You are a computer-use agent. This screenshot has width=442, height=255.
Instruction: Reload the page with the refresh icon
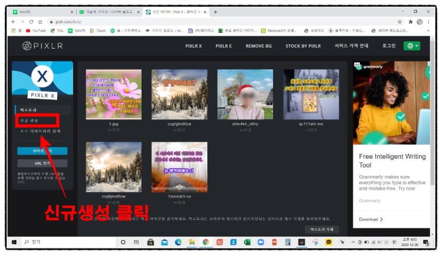(x=32, y=22)
